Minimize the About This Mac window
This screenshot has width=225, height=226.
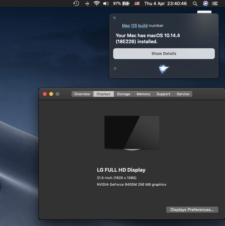51,94
